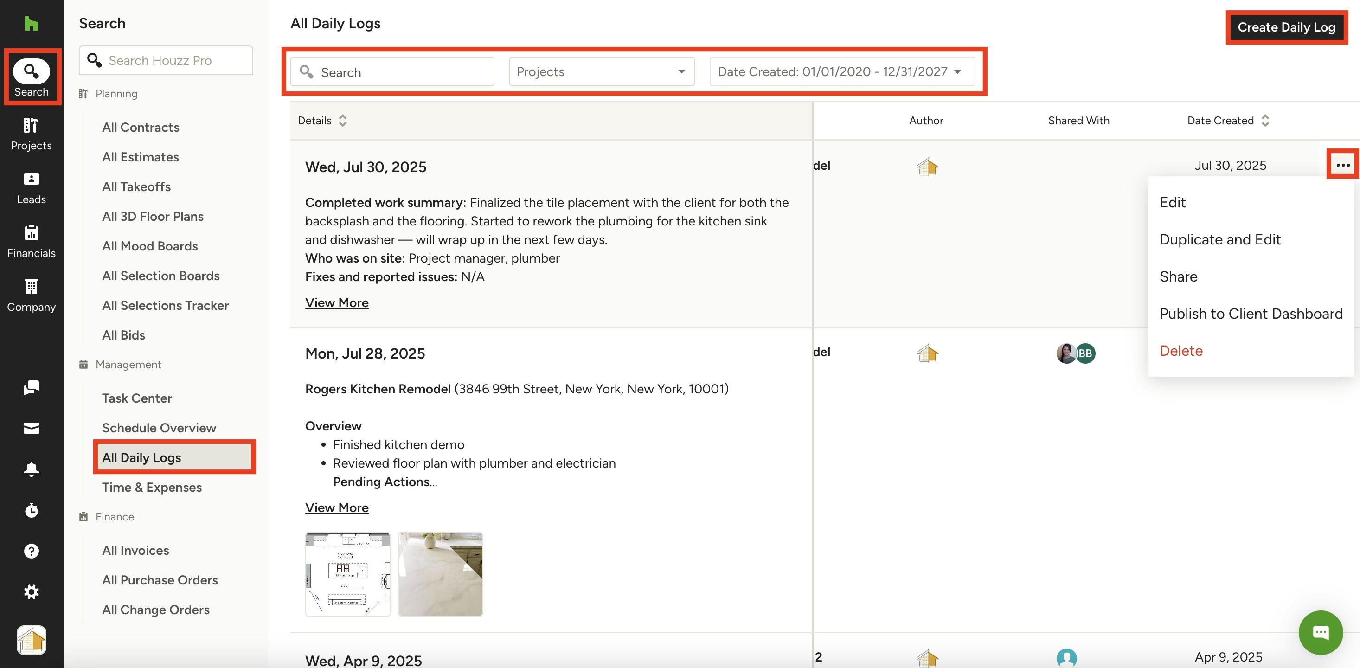Open All Selection Boards in Planning list
1360x668 pixels.
pos(160,276)
